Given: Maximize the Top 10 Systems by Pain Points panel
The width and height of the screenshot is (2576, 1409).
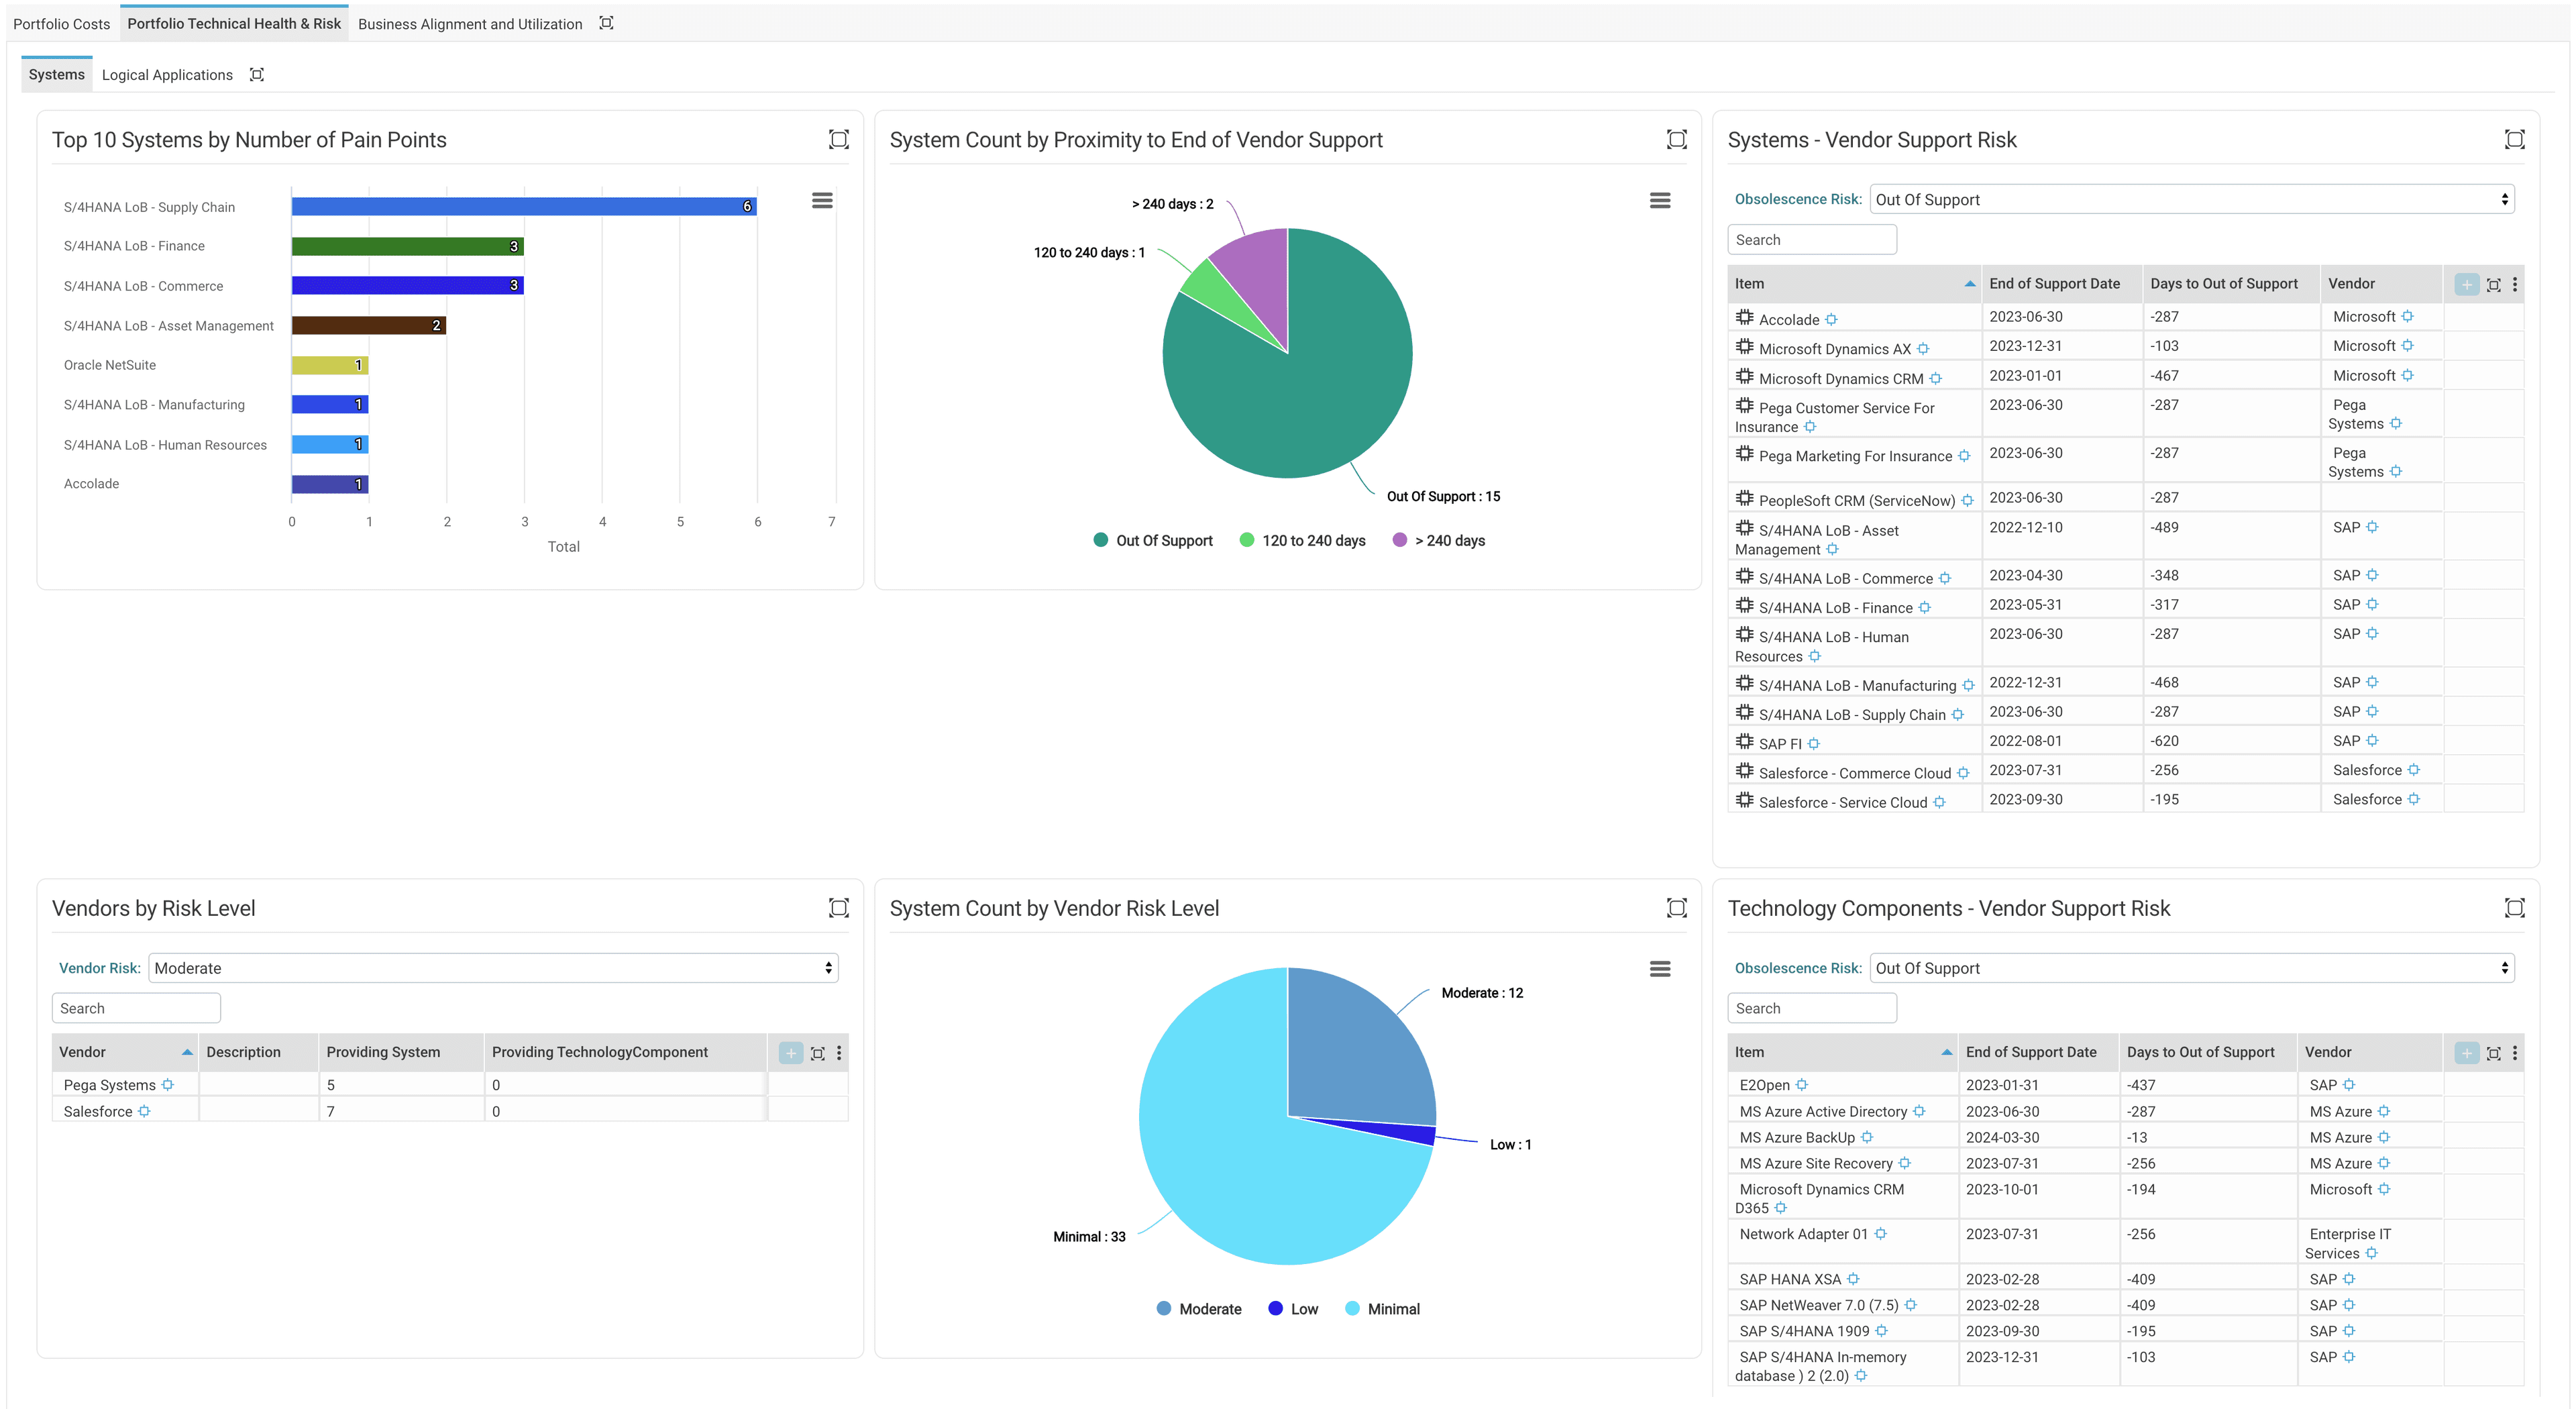Looking at the screenshot, I should point(838,140).
